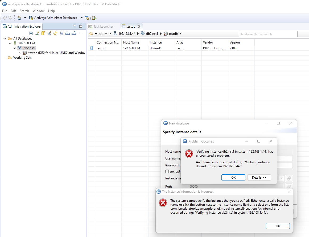Click the Administration Explorer tab

22,26
